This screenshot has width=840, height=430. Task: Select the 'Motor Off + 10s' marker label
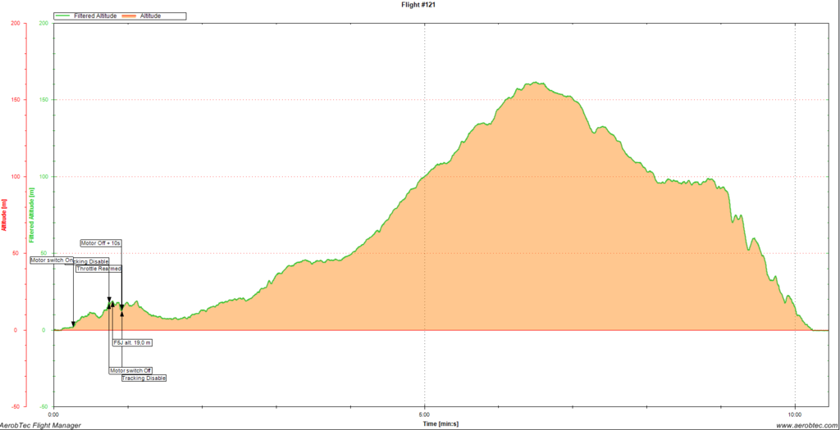click(x=101, y=243)
